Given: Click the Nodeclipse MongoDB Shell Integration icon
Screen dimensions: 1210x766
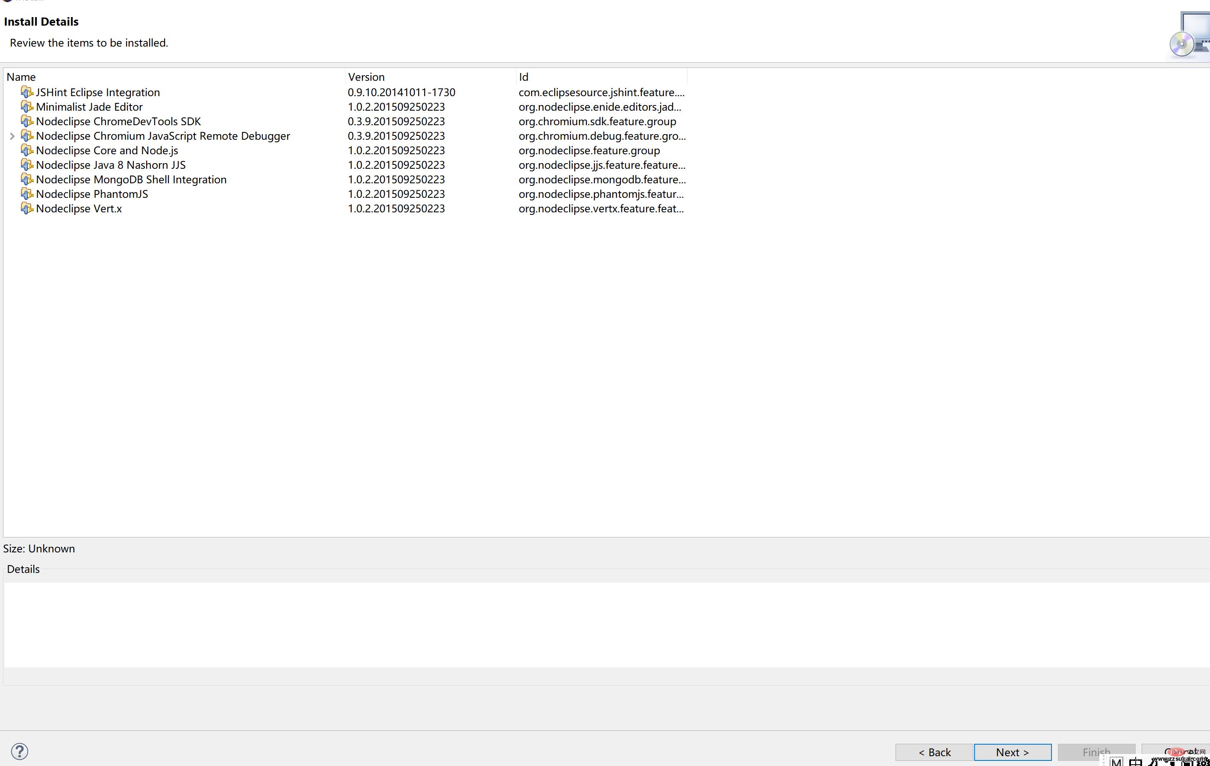Looking at the screenshot, I should tap(26, 179).
